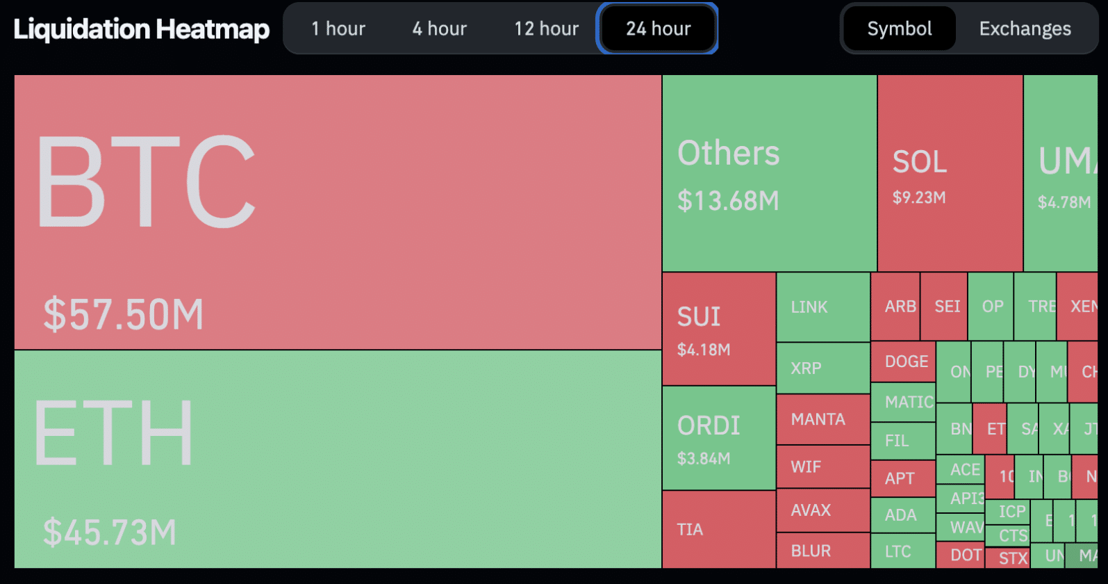Click the DOT tile
Image resolution: width=1108 pixels, height=584 pixels.
click(x=961, y=555)
